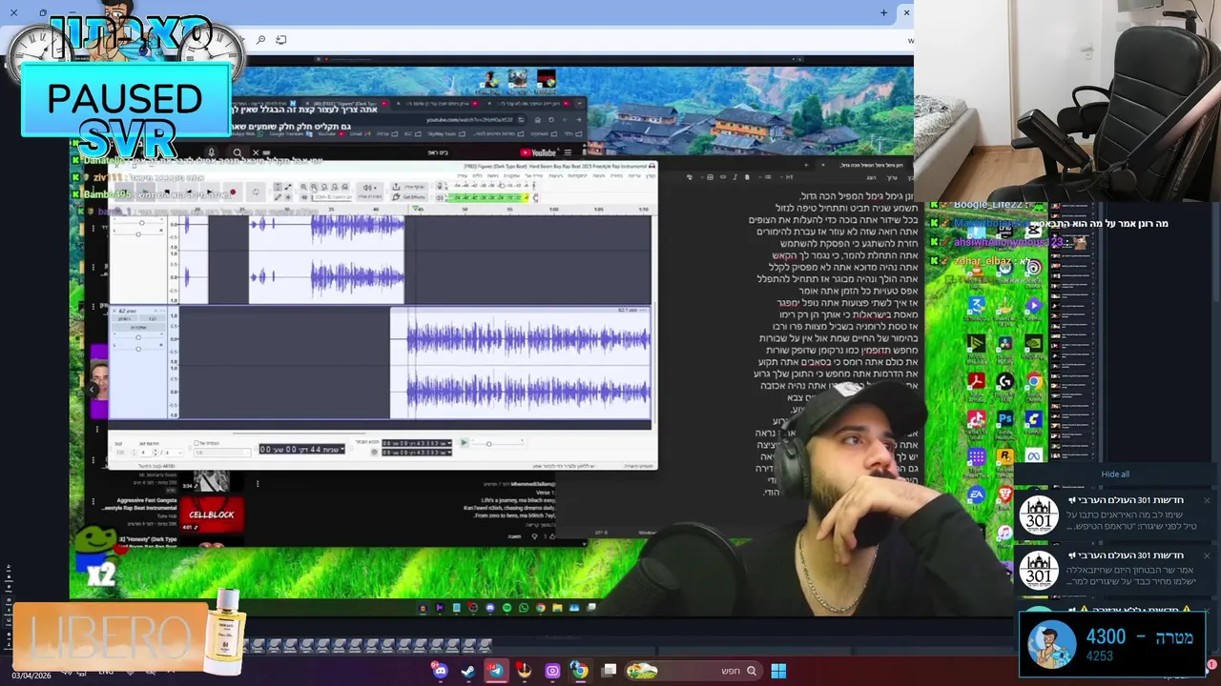Dismiss the first חדשות 301 notification

pos(1206,500)
